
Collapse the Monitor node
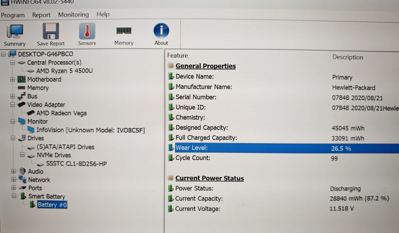[x=13, y=121]
